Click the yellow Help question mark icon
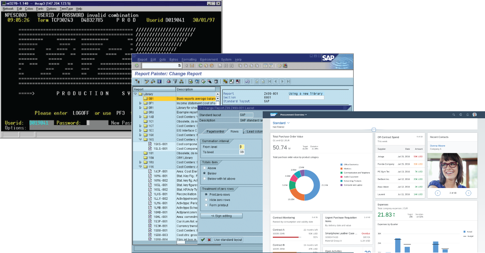Image resolution: width=485 pixels, height=253 pixels. 279,66
